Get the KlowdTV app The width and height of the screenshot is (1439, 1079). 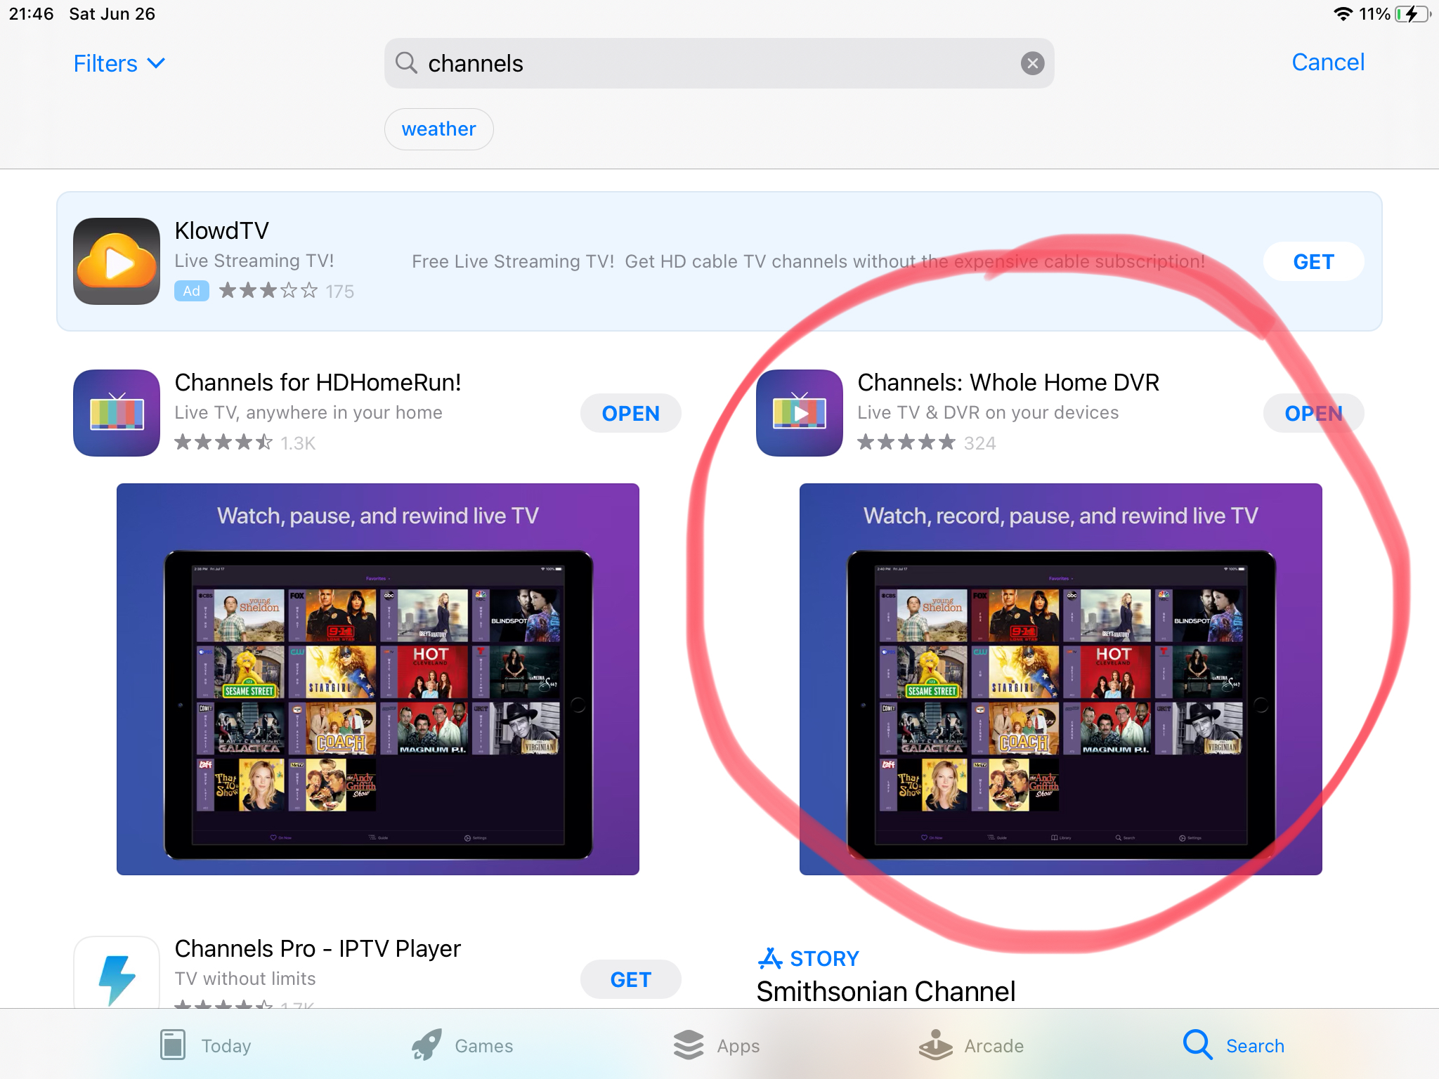point(1313,262)
